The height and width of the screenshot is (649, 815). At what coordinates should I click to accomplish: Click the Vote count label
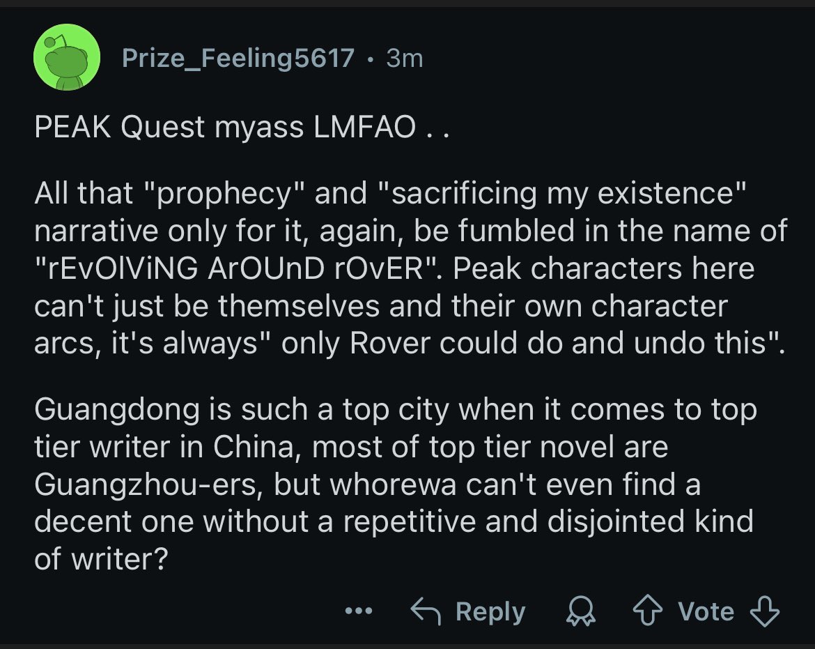706,612
